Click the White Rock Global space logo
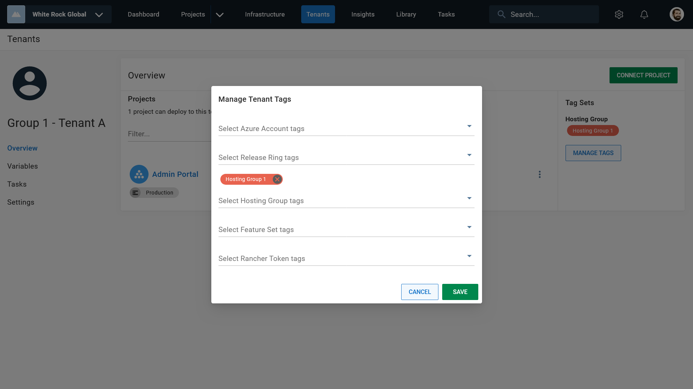The width and height of the screenshot is (693, 389). coord(16,14)
